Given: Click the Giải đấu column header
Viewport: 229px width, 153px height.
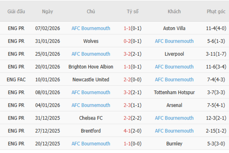Looking at the screenshot, I should click(16, 11).
